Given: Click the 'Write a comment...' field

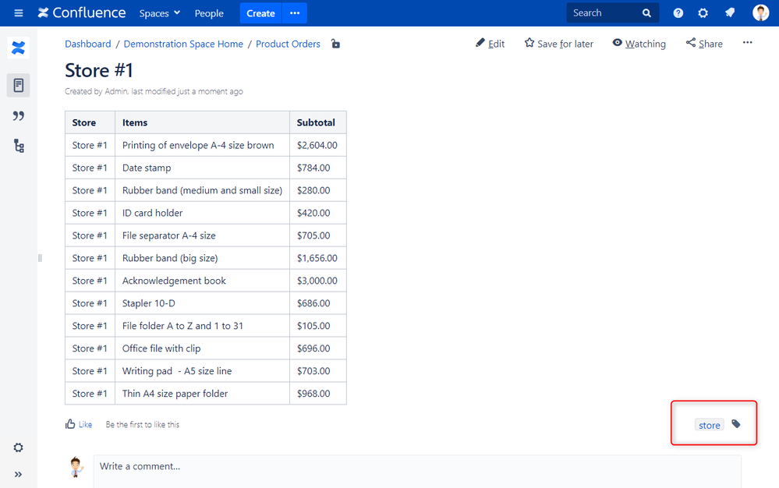Looking at the screenshot, I should 417,472.
